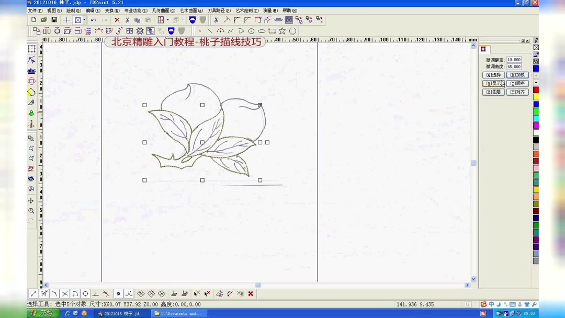Viewport: 565px width, 318px height.
Task: Switch to the transform panel tab
Action: click(483, 50)
